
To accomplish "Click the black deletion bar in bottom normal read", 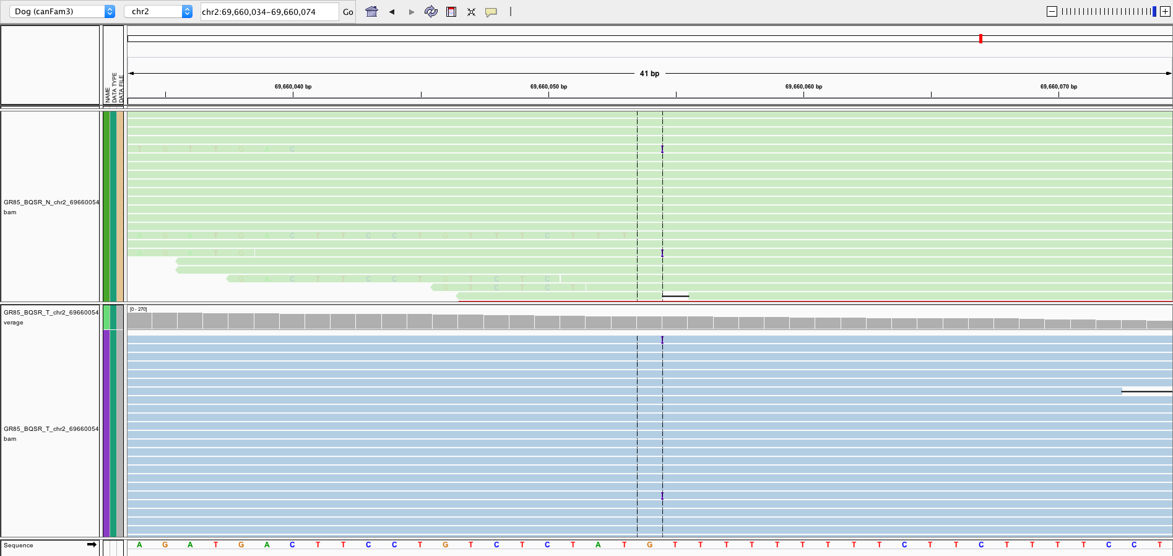I will (675, 296).
